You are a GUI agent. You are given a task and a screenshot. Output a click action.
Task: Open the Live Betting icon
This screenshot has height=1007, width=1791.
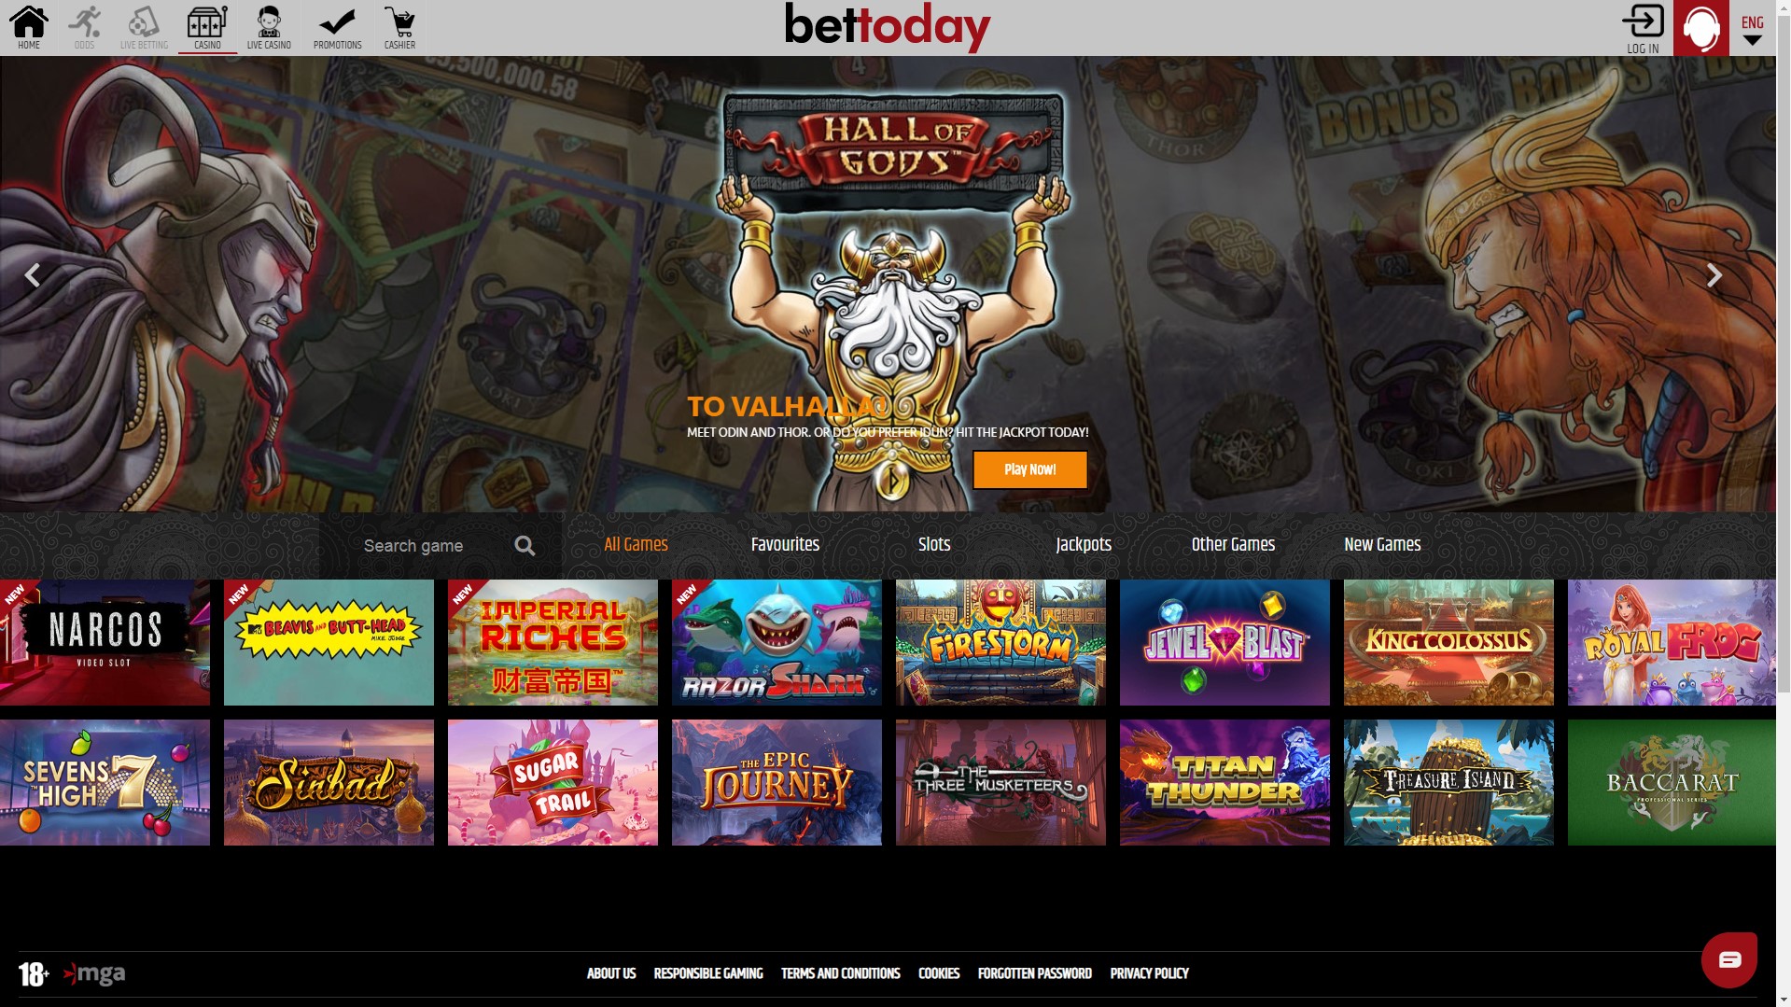[x=144, y=21]
